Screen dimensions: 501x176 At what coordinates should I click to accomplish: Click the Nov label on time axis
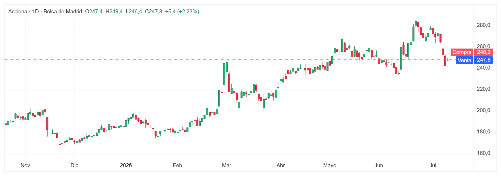click(x=25, y=165)
